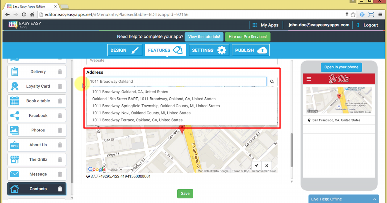Click the About Us OPEN sign icon

coord(15,145)
